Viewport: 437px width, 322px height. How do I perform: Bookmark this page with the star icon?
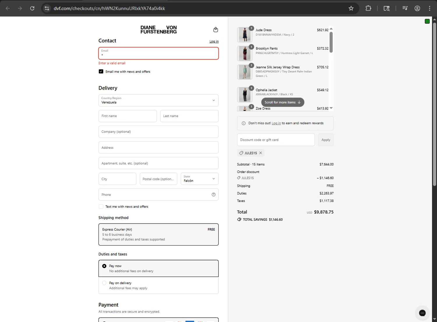[351, 8]
